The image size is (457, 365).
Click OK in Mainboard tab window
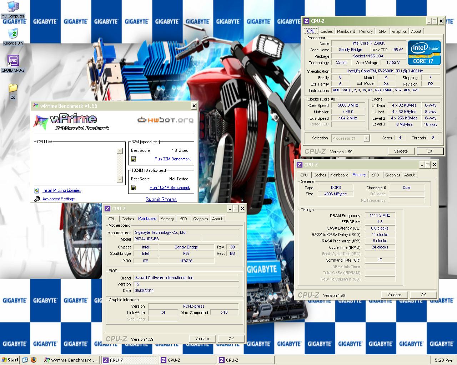(231, 339)
